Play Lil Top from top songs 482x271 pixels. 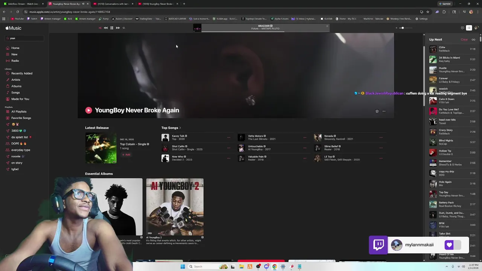click(x=318, y=158)
